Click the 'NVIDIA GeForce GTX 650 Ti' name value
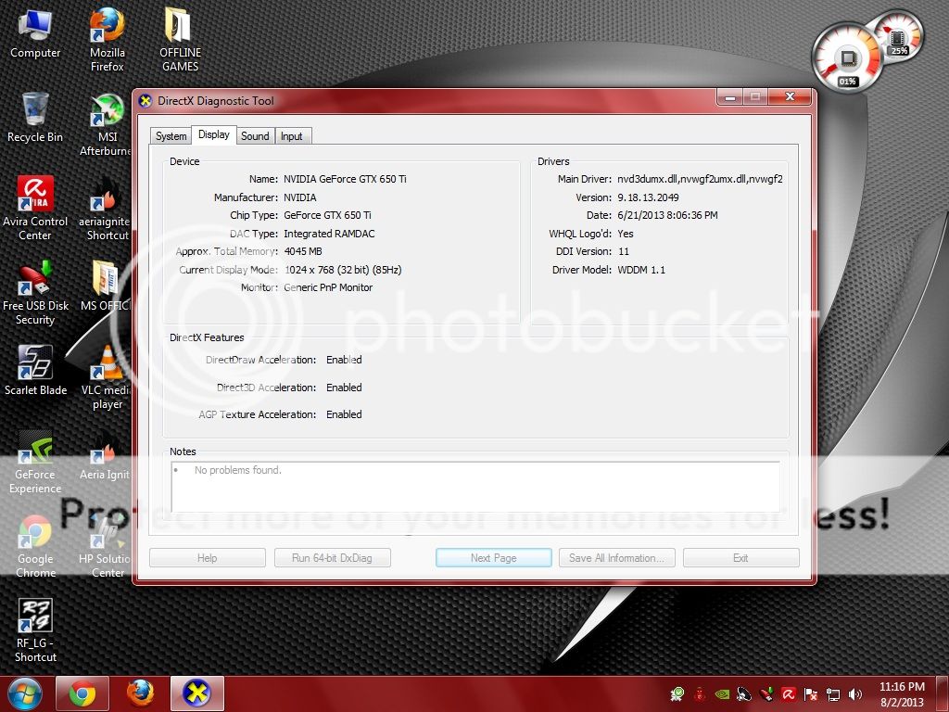This screenshot has width=949, height=712. 345,179
